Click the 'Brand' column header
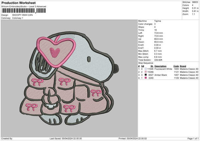200x141 pixels. (183, 66)
